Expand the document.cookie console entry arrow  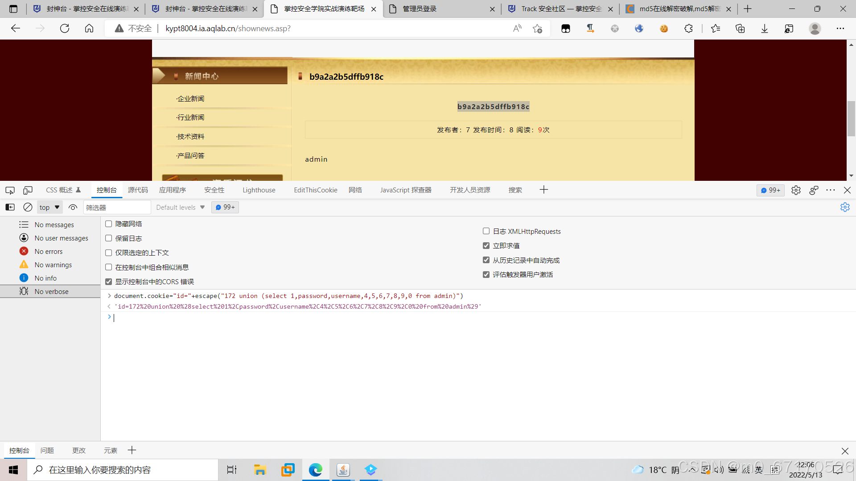109,296
